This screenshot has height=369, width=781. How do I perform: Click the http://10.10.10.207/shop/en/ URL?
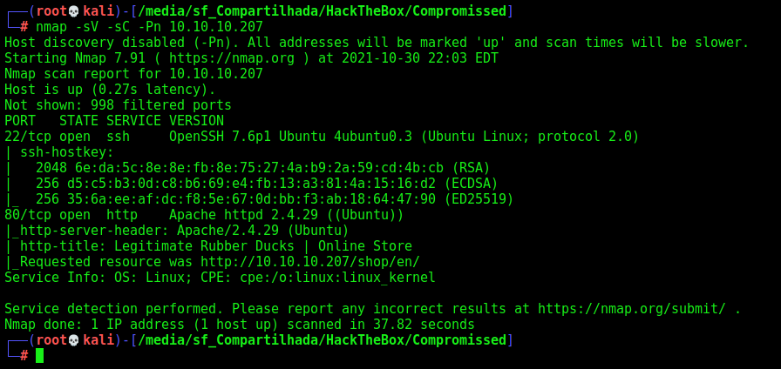tap(310, 262)
